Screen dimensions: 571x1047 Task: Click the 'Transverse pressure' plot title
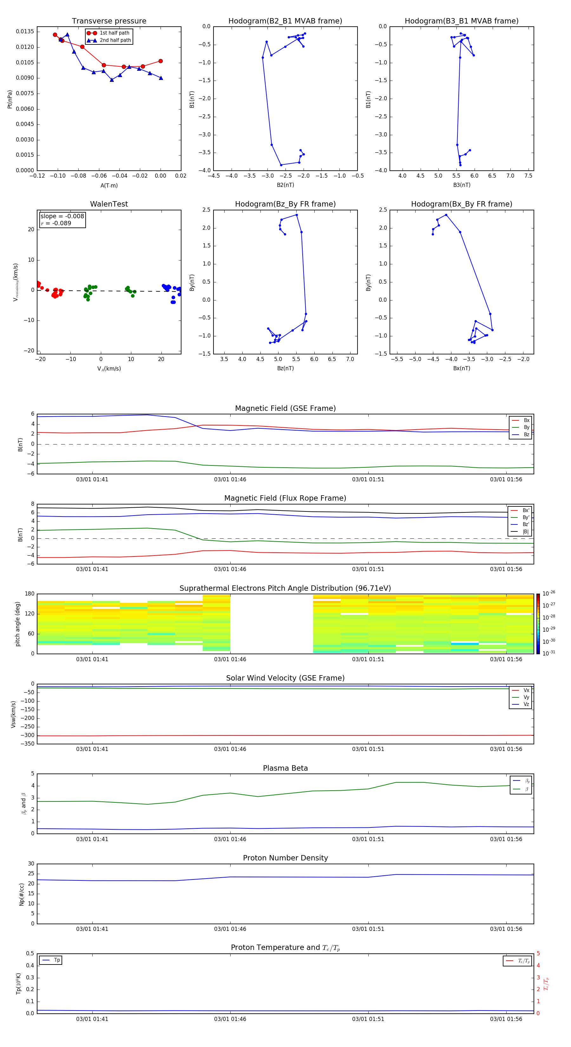[x=109, y=21]
